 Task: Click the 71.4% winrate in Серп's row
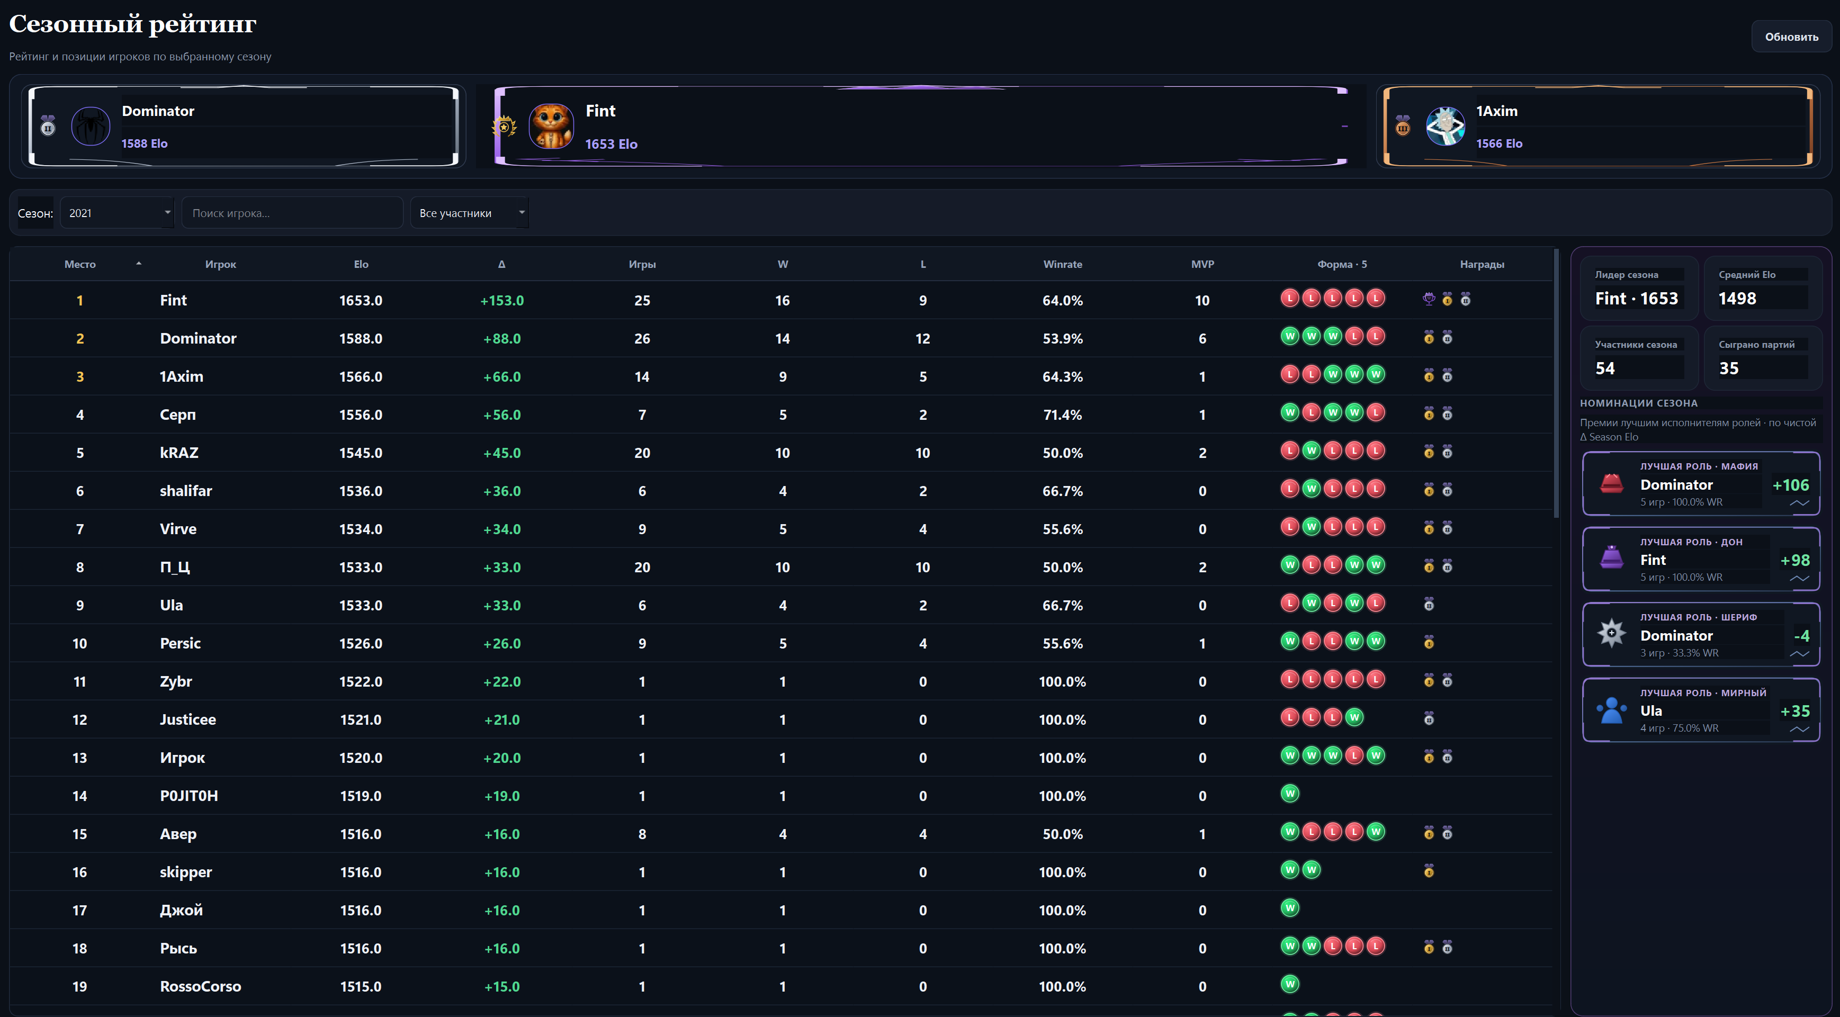1062,415
